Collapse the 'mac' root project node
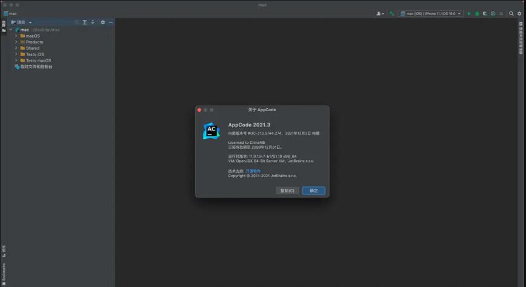Screen dimensions: 526x287 [11, 30]
